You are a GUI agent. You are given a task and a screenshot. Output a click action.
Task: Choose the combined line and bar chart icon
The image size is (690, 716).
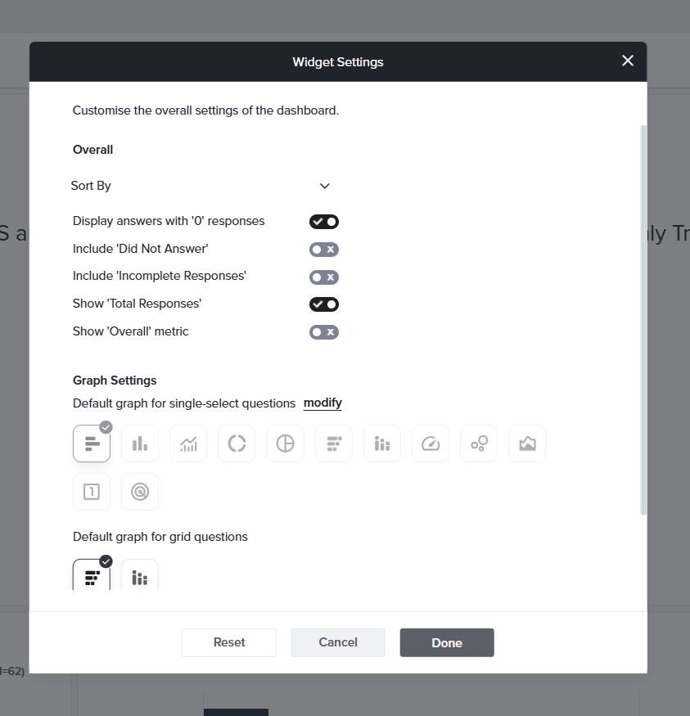pos(188,444)
